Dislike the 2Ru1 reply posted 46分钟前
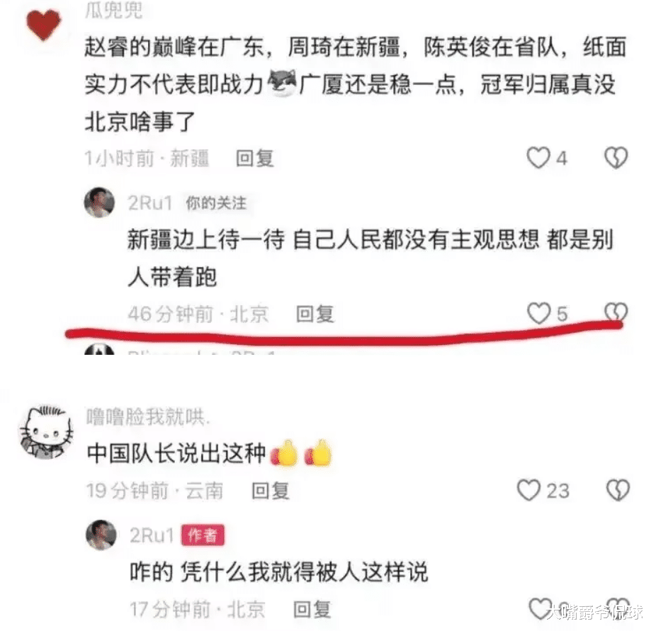 point(616,312)
